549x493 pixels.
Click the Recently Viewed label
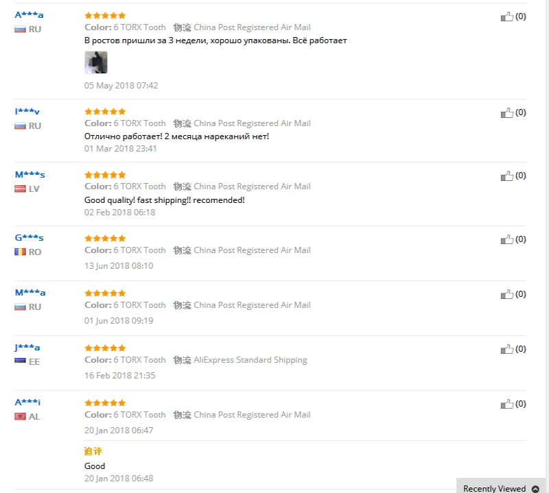click(x=494, y=489)
